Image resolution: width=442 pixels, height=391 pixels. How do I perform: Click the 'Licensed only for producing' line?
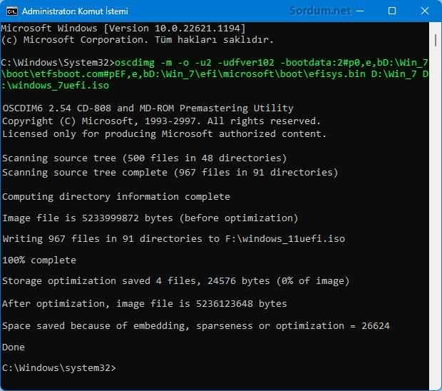pyautogui.click(x=164, y=133)
